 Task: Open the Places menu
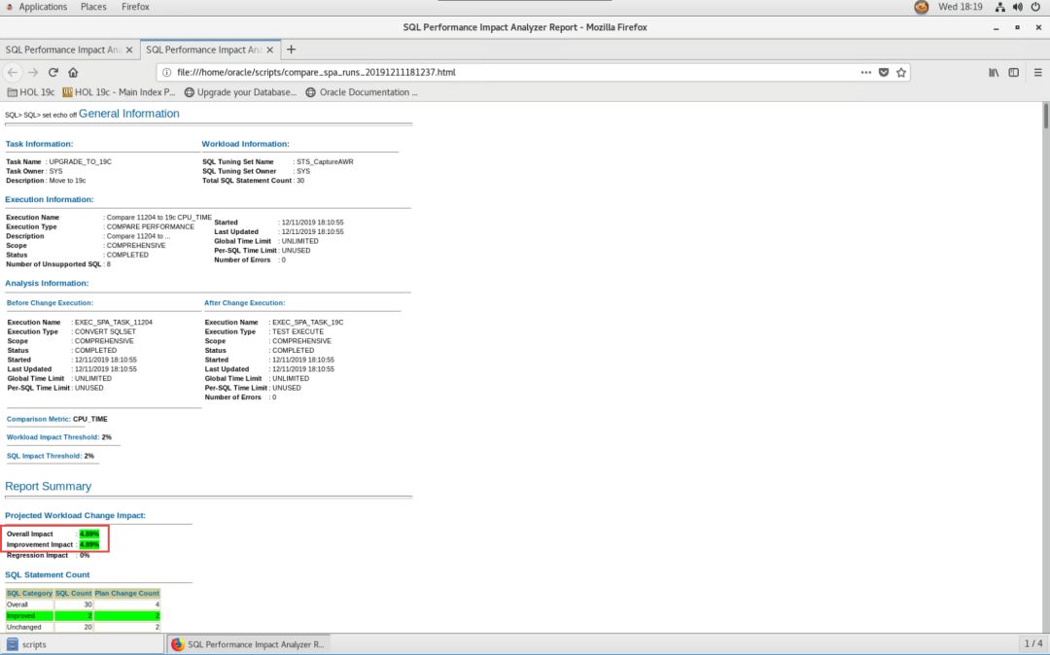click(93, 7)
